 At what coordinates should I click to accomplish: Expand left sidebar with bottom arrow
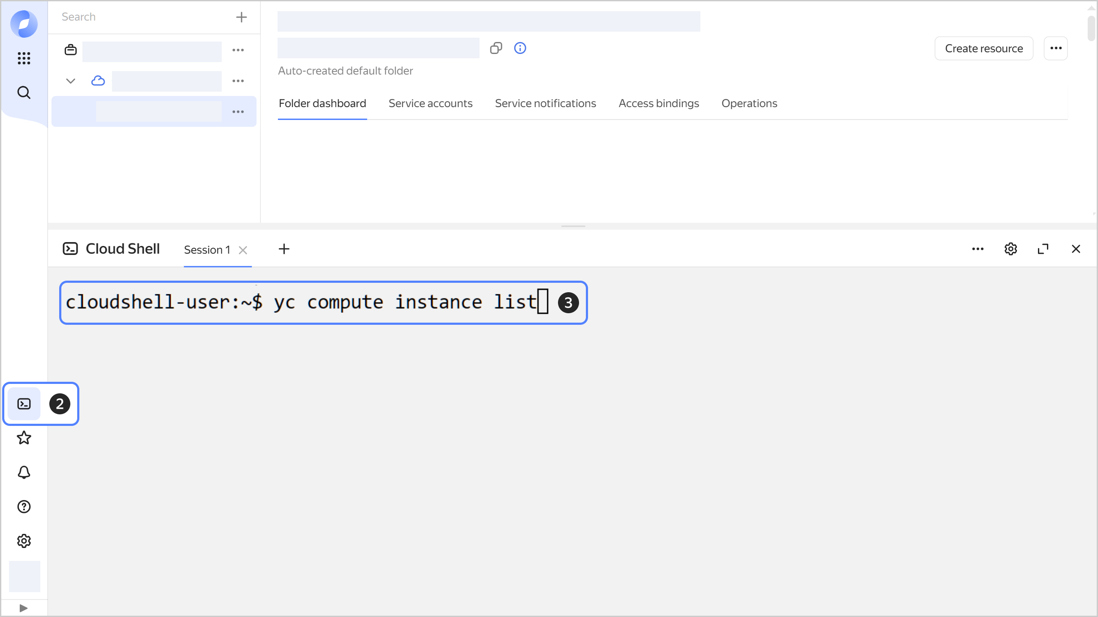(x=24, y=608)
